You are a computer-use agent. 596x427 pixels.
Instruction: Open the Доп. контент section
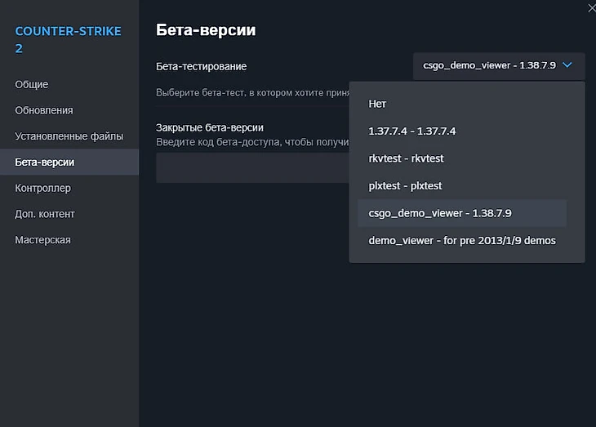(x=45, y=214)
